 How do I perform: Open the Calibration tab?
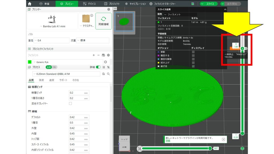click(x=135, y=4)
